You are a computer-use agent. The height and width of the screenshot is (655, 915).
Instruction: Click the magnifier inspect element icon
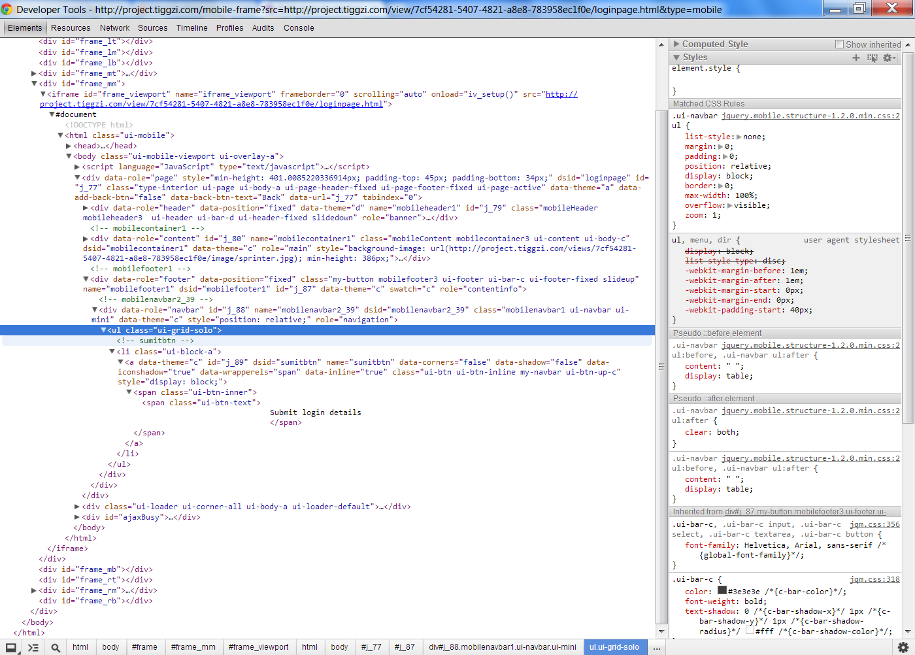pyautogui.click(x=56, y=647)
